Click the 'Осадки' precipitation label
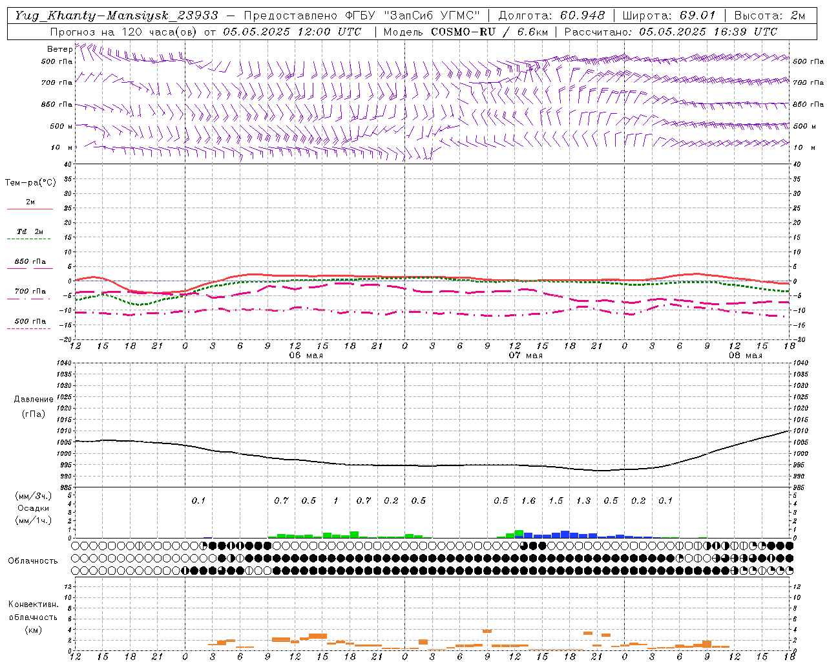Image resolution: width=827 pixels, height=662 pixels. point(34,508)
